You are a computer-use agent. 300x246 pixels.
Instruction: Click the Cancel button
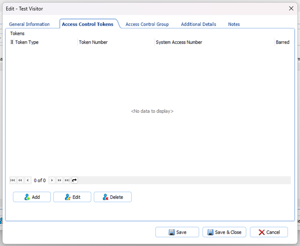[x=269, y=232]
